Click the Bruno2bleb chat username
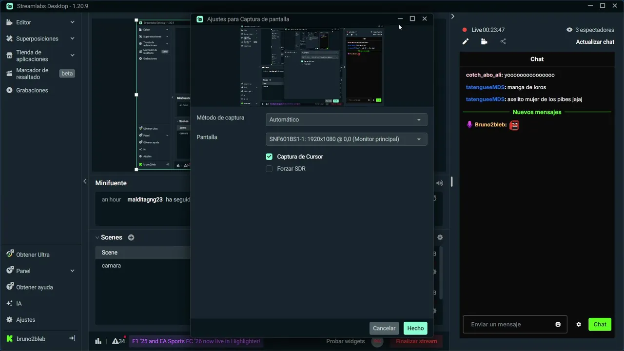Screen dimensions: 624x351 (x=489, y=125)
